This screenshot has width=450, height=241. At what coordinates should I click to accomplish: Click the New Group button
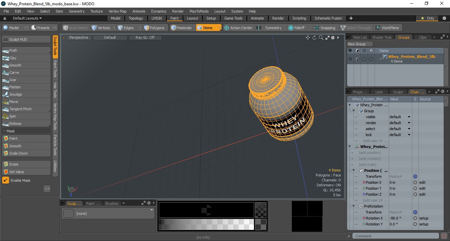coord(360,44)
